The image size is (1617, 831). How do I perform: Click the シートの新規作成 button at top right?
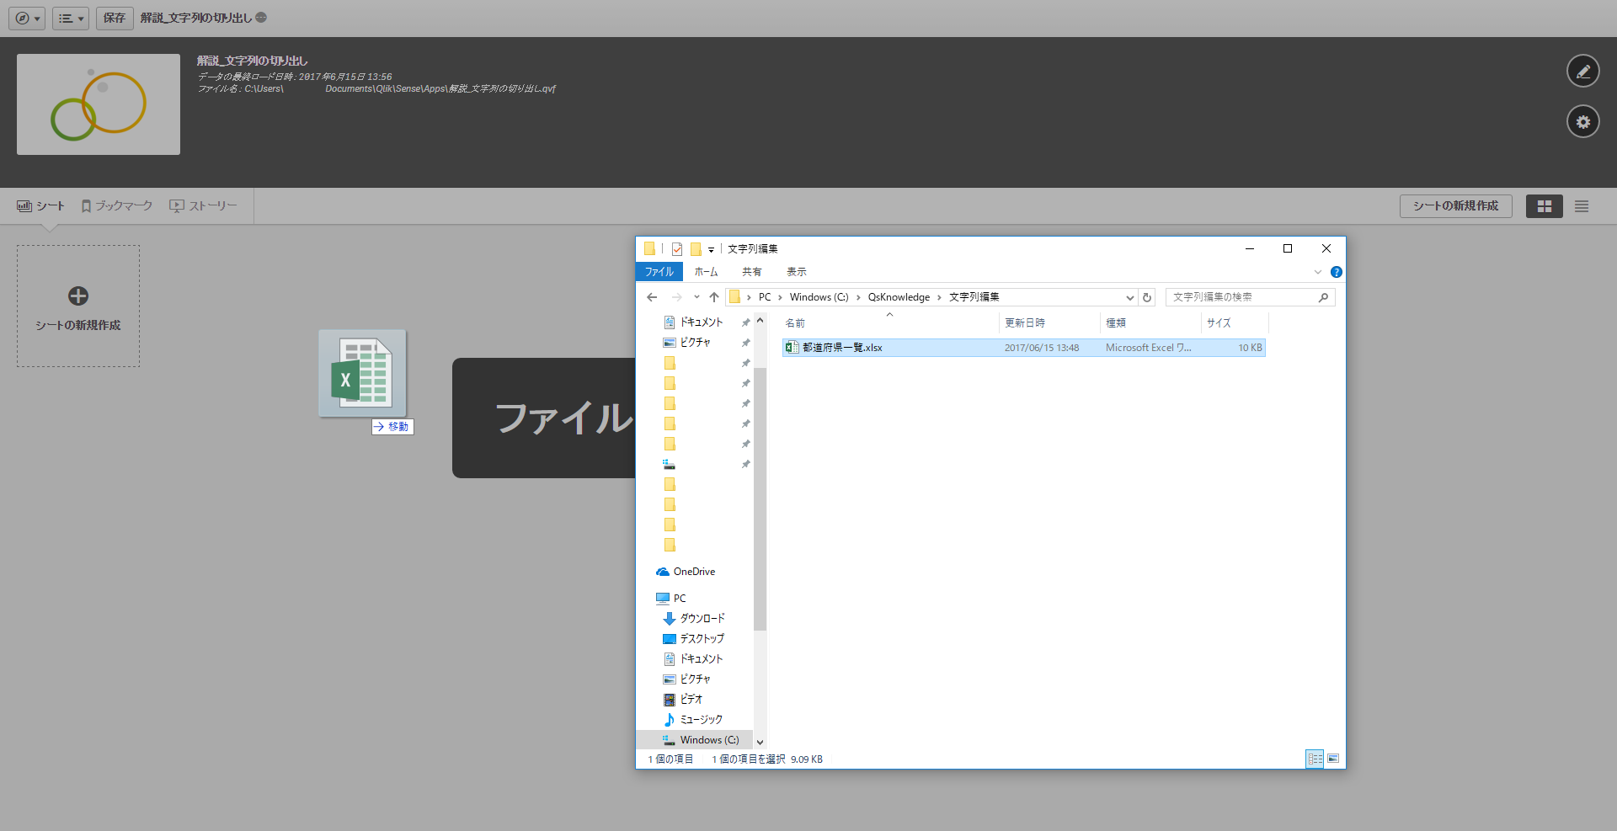pyautogui.click(x=1455, y=206)
